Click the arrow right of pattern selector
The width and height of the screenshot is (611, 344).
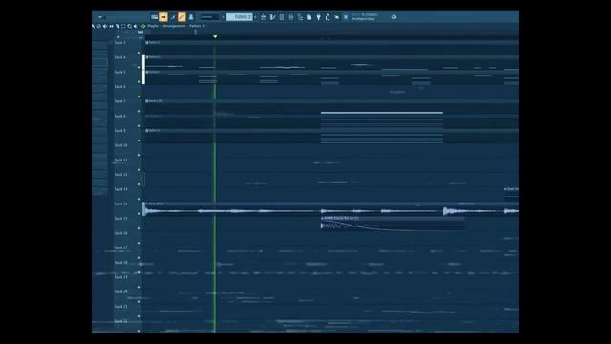tap(255, 17)
